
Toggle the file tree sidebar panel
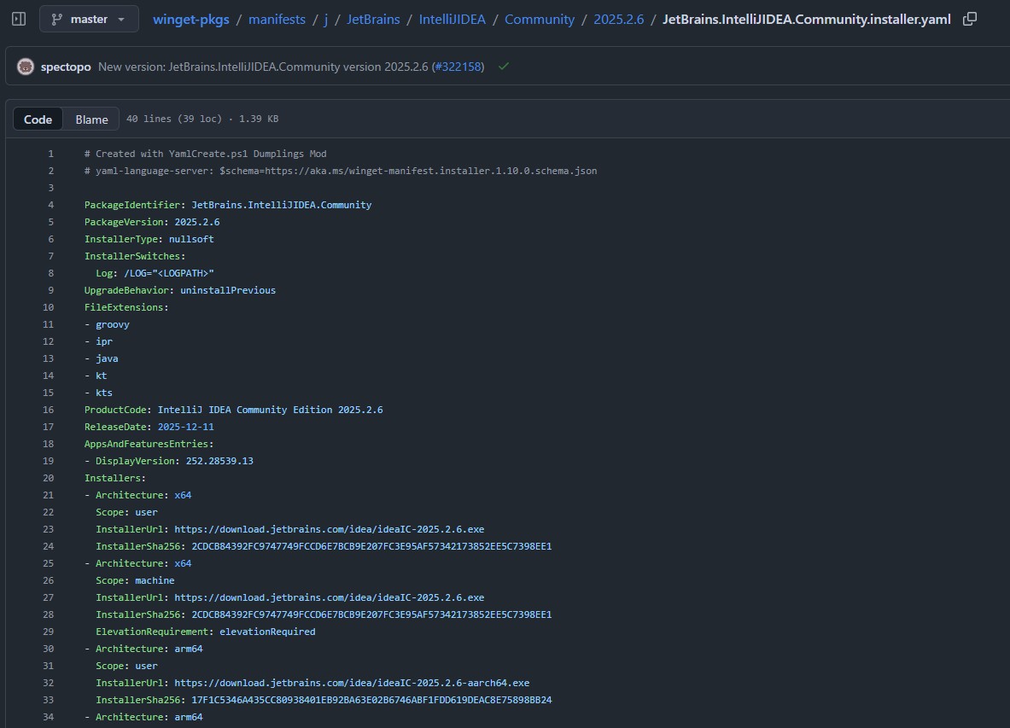[x=18, y=18]
